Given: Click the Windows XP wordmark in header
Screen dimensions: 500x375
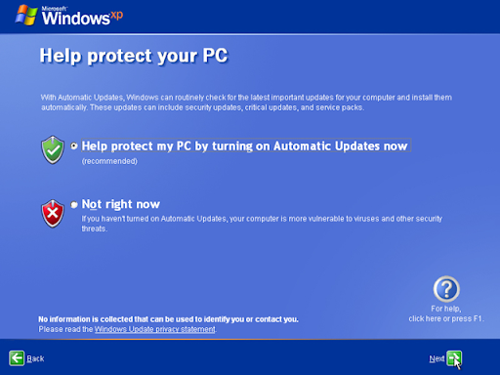Looking at the screenshot, I should [82, 17].
